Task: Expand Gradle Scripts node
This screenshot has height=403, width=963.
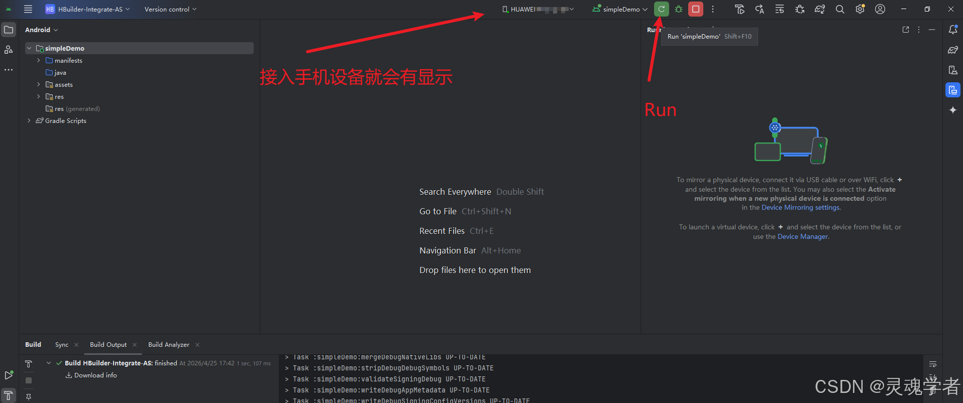Action: (29, 120)
